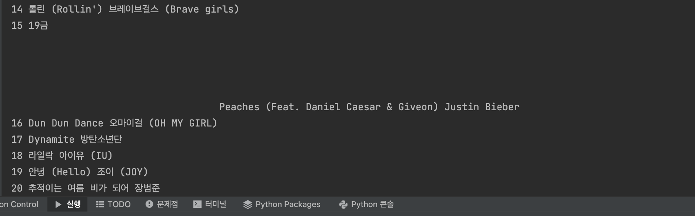Click output line 14 롤린 (Rollin')
This screenshot has height=216, width=695.
pos(65,9)
